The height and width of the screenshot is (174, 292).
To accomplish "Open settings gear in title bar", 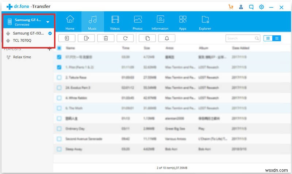I will tap(261, 7).
